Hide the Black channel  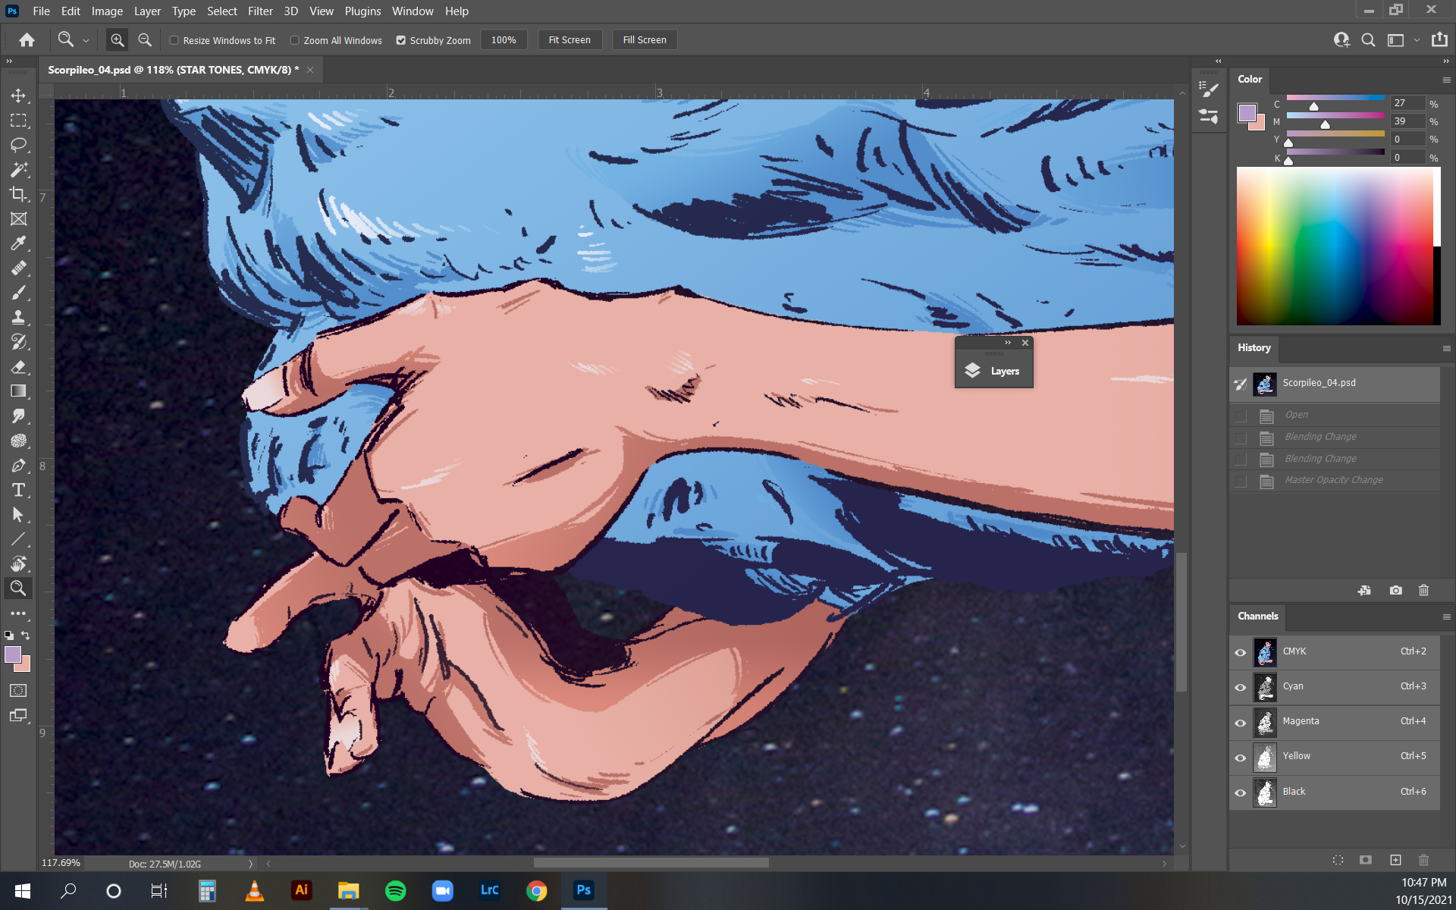[1241, 792]
